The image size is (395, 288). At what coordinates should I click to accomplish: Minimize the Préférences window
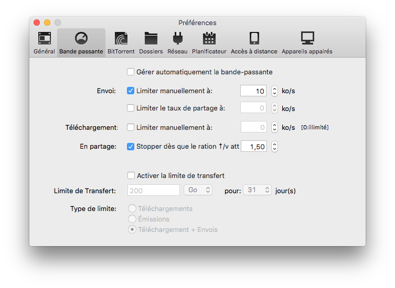click(x=47, y=23)
